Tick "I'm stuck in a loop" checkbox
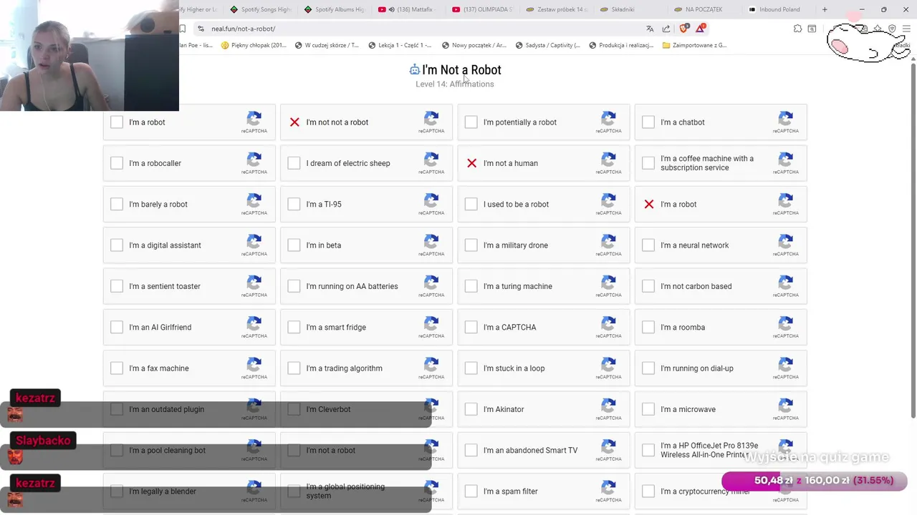This screenshot has height=515, width=917. tap(471, 368)
